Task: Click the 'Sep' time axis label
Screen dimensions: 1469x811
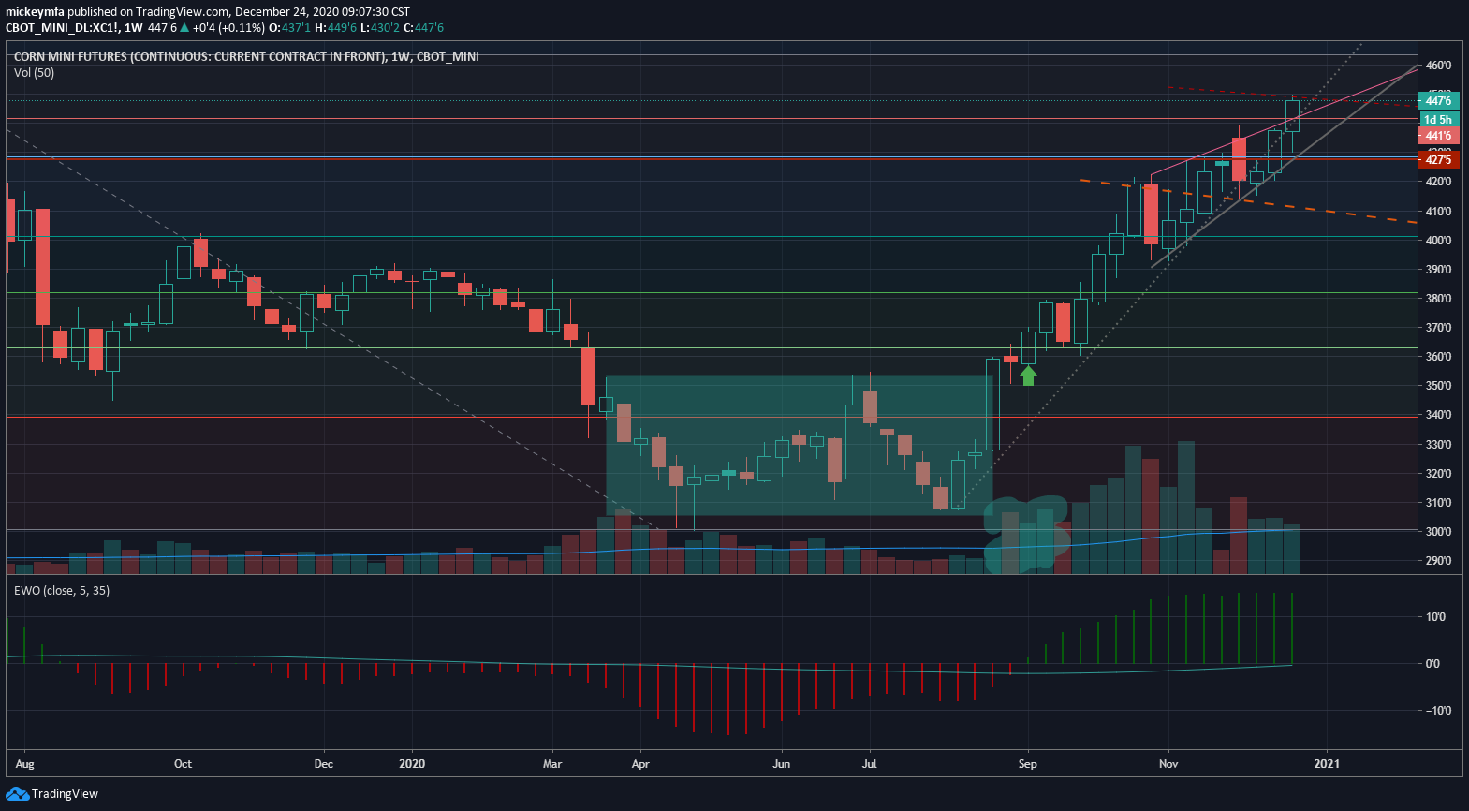Action: (1027, 764)
